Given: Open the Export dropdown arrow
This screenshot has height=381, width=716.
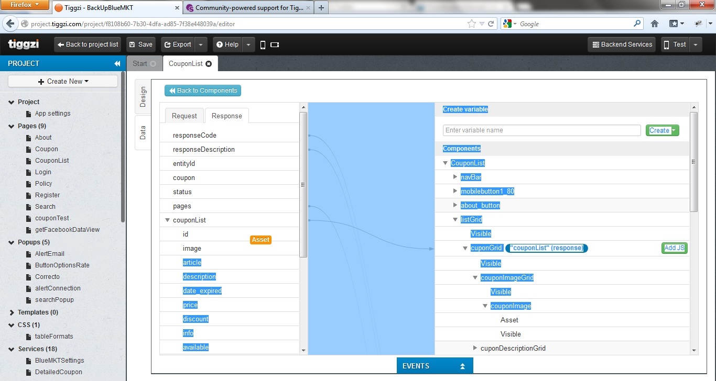Looking at the screenshot, I should (201, 45).
